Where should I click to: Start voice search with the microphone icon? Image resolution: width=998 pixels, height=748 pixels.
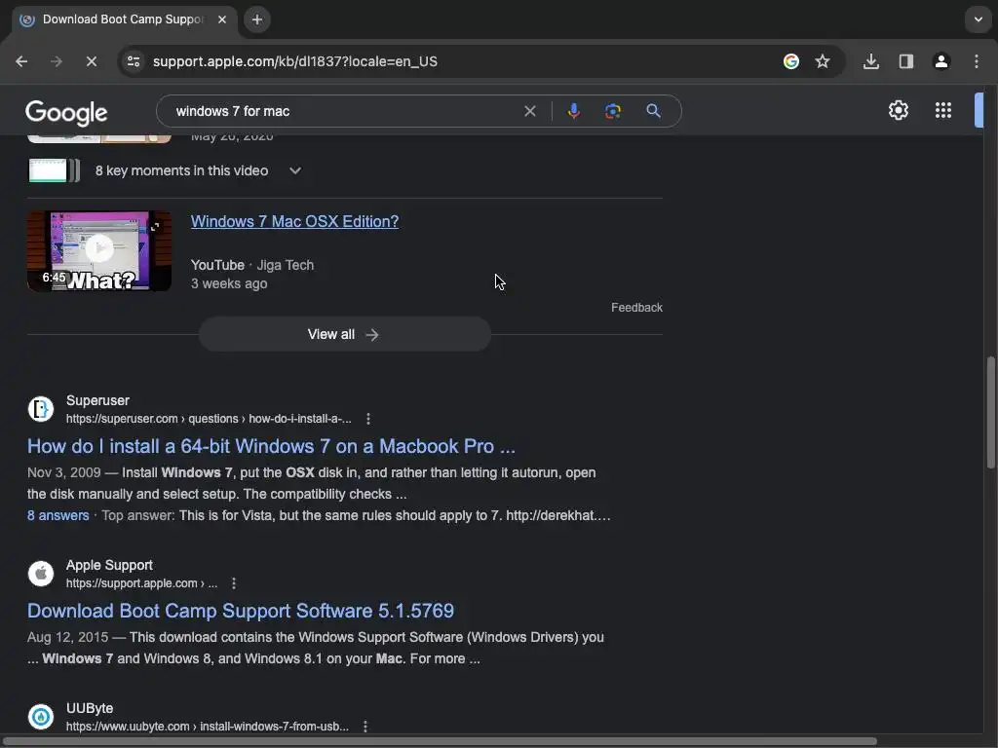[x=573, y=111]
